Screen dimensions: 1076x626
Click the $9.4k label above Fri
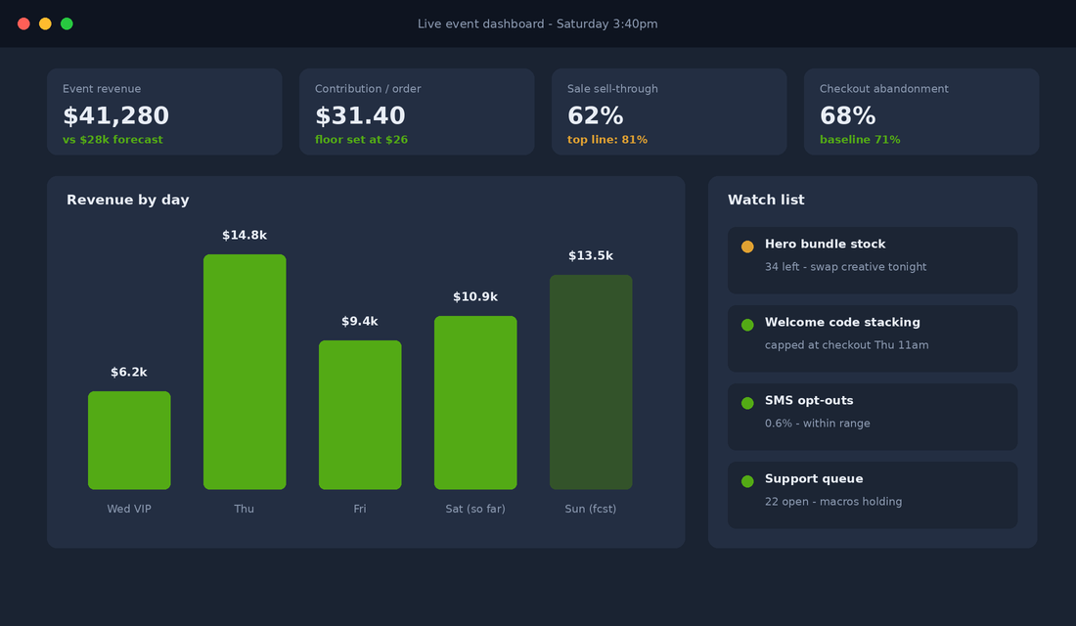360,321
